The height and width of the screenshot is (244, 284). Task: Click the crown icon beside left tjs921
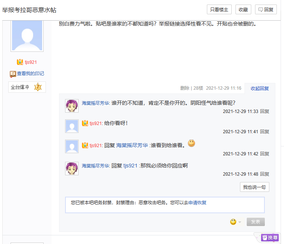[x=20, y=62]
